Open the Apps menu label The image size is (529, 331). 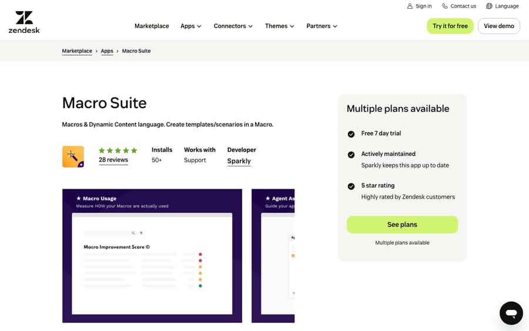point(188,26)
